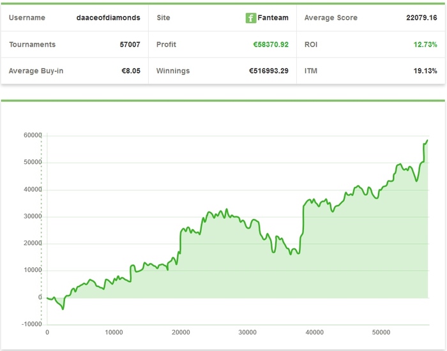Select the winnings value €516993.29

[269, 71]
